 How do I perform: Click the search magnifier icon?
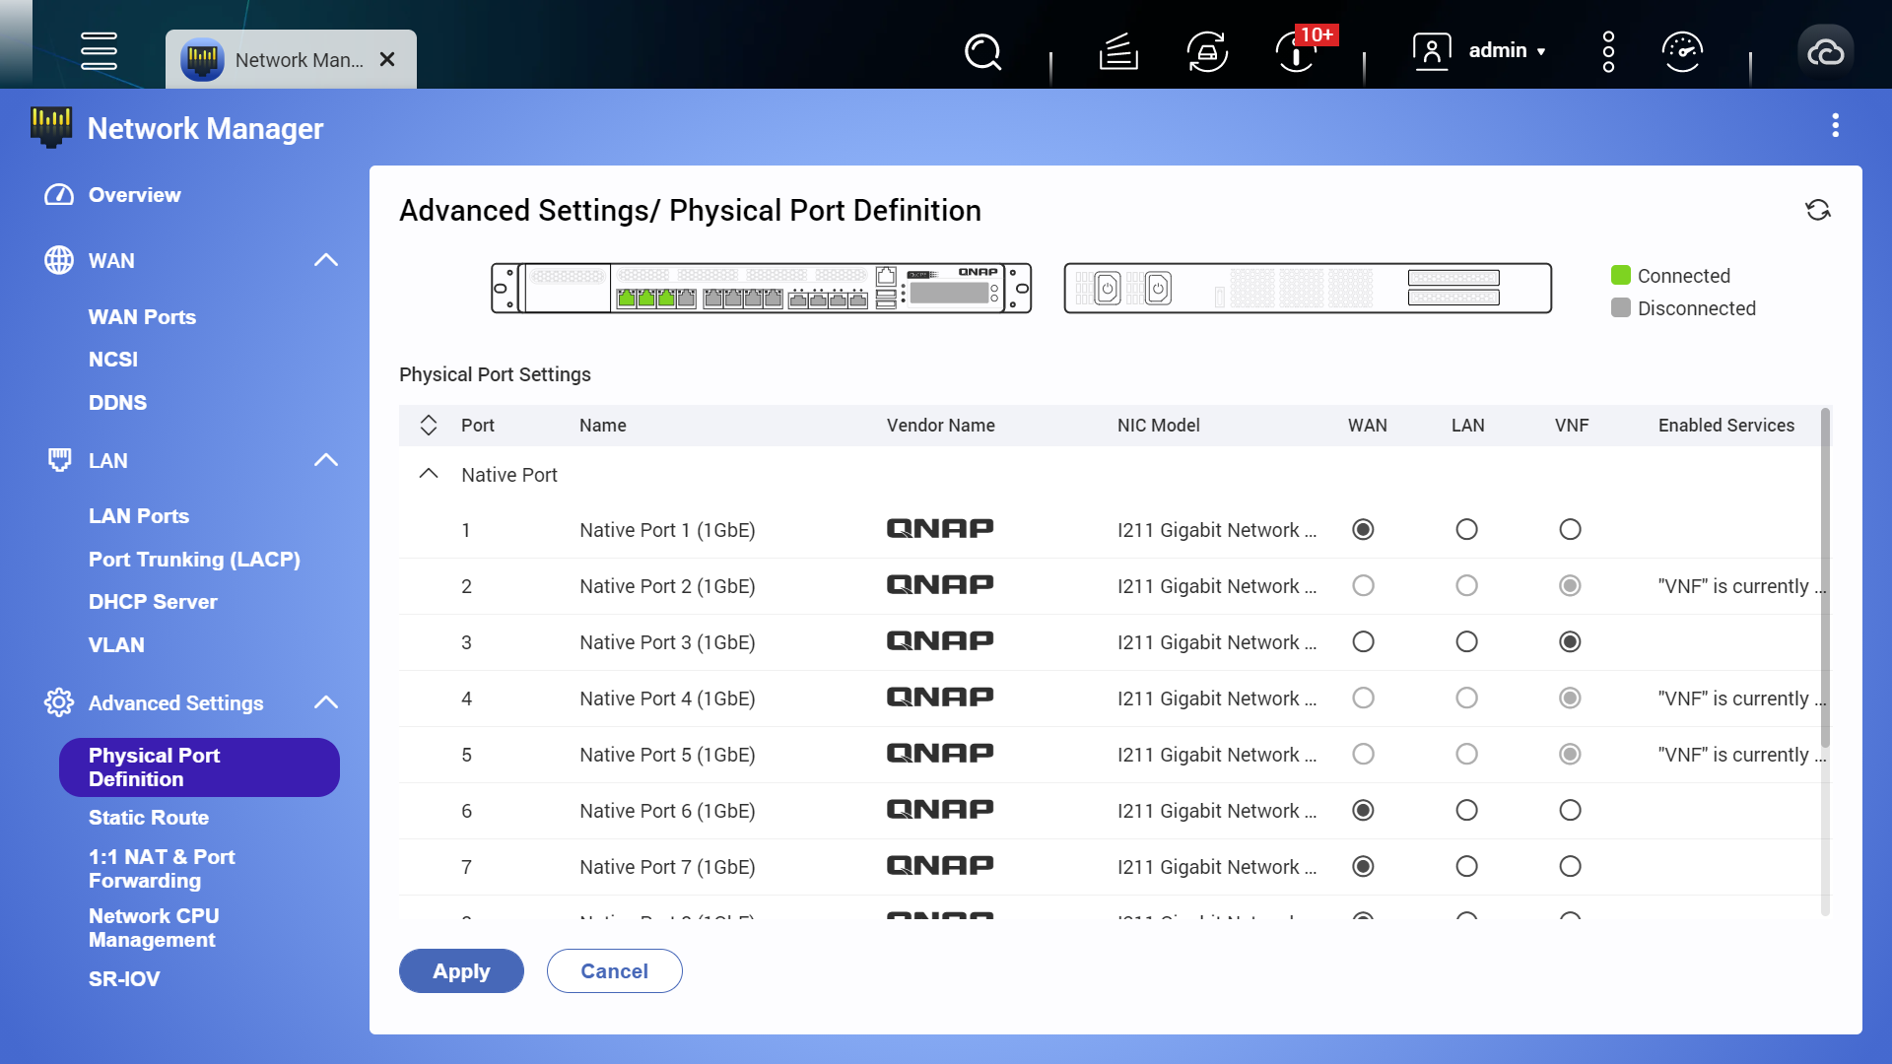click(x=982, y=51)
